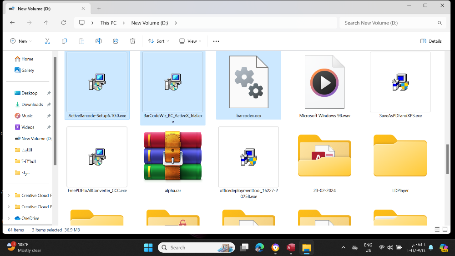Screen dimensions: 455x256
Task: Select the officedeploymenttool exe file
Action: (x=249, y=163)
